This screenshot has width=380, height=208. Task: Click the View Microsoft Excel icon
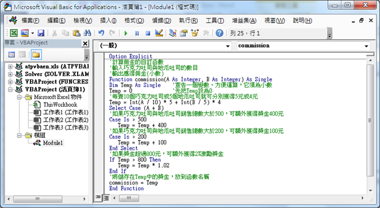pos(14,33)
